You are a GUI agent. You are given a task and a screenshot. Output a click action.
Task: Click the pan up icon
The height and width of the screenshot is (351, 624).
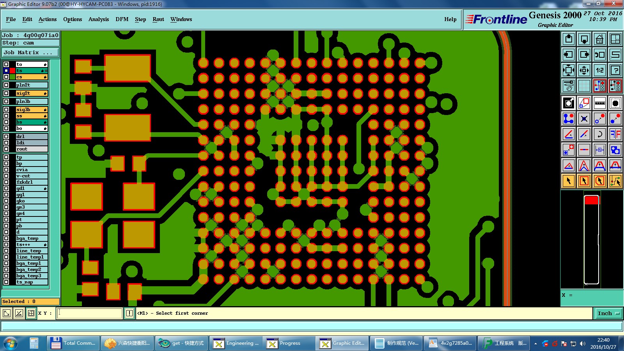click(x=569, y=39)
